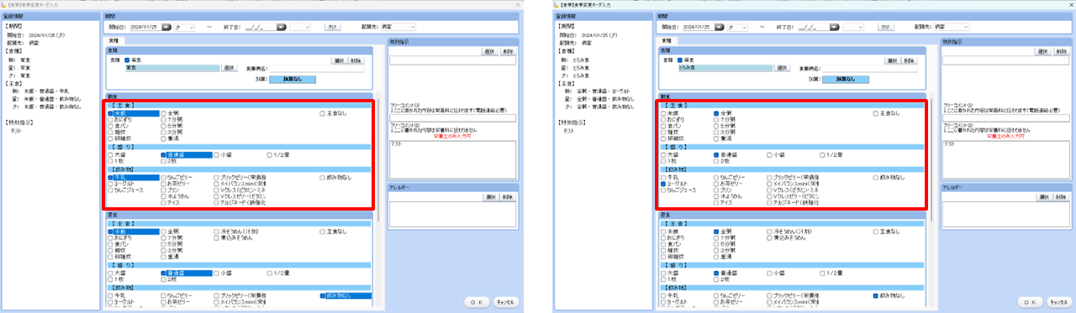Click the blue 加算なし button in left window

click(292, 79)
